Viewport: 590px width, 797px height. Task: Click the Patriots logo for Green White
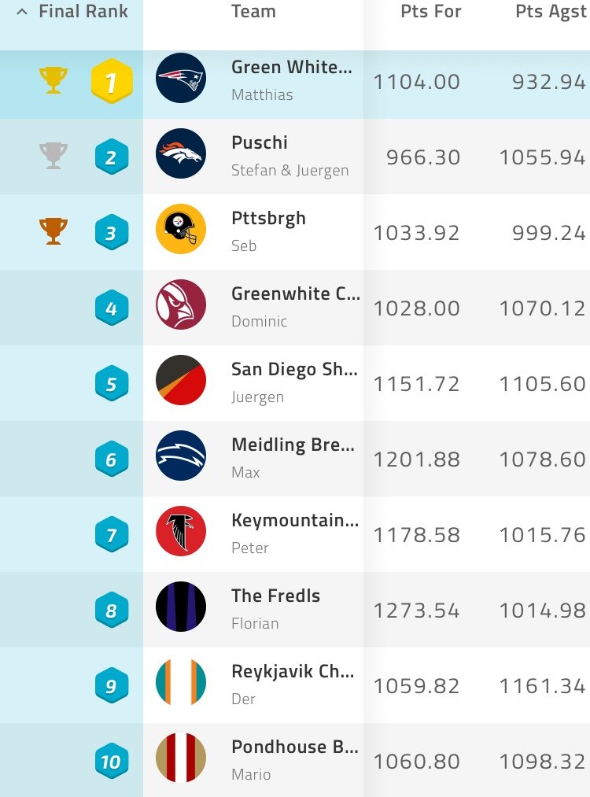pos(181,78)
